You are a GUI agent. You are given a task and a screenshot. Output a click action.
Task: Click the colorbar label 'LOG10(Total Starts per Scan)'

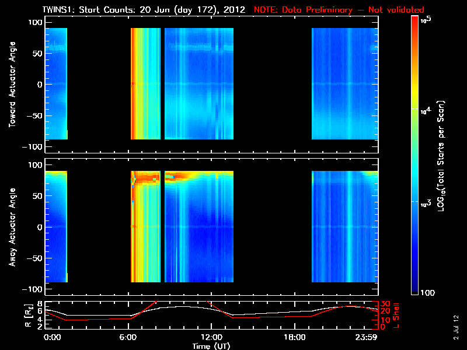441,156
